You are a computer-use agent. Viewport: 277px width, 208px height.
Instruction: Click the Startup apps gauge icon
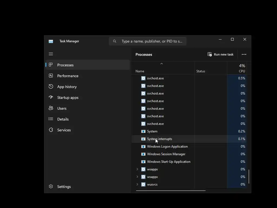(x=51, y=97)
